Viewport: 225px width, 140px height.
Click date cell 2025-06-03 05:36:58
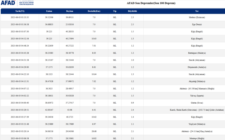tap(20, 24)
